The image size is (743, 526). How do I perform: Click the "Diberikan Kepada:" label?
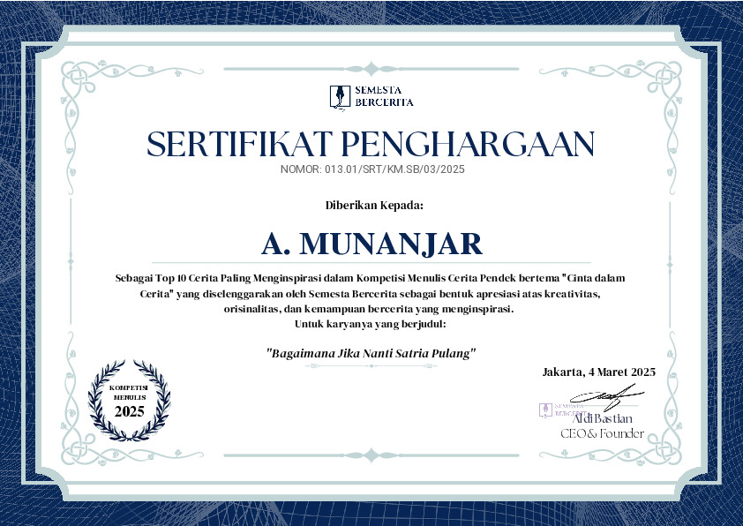374,206
